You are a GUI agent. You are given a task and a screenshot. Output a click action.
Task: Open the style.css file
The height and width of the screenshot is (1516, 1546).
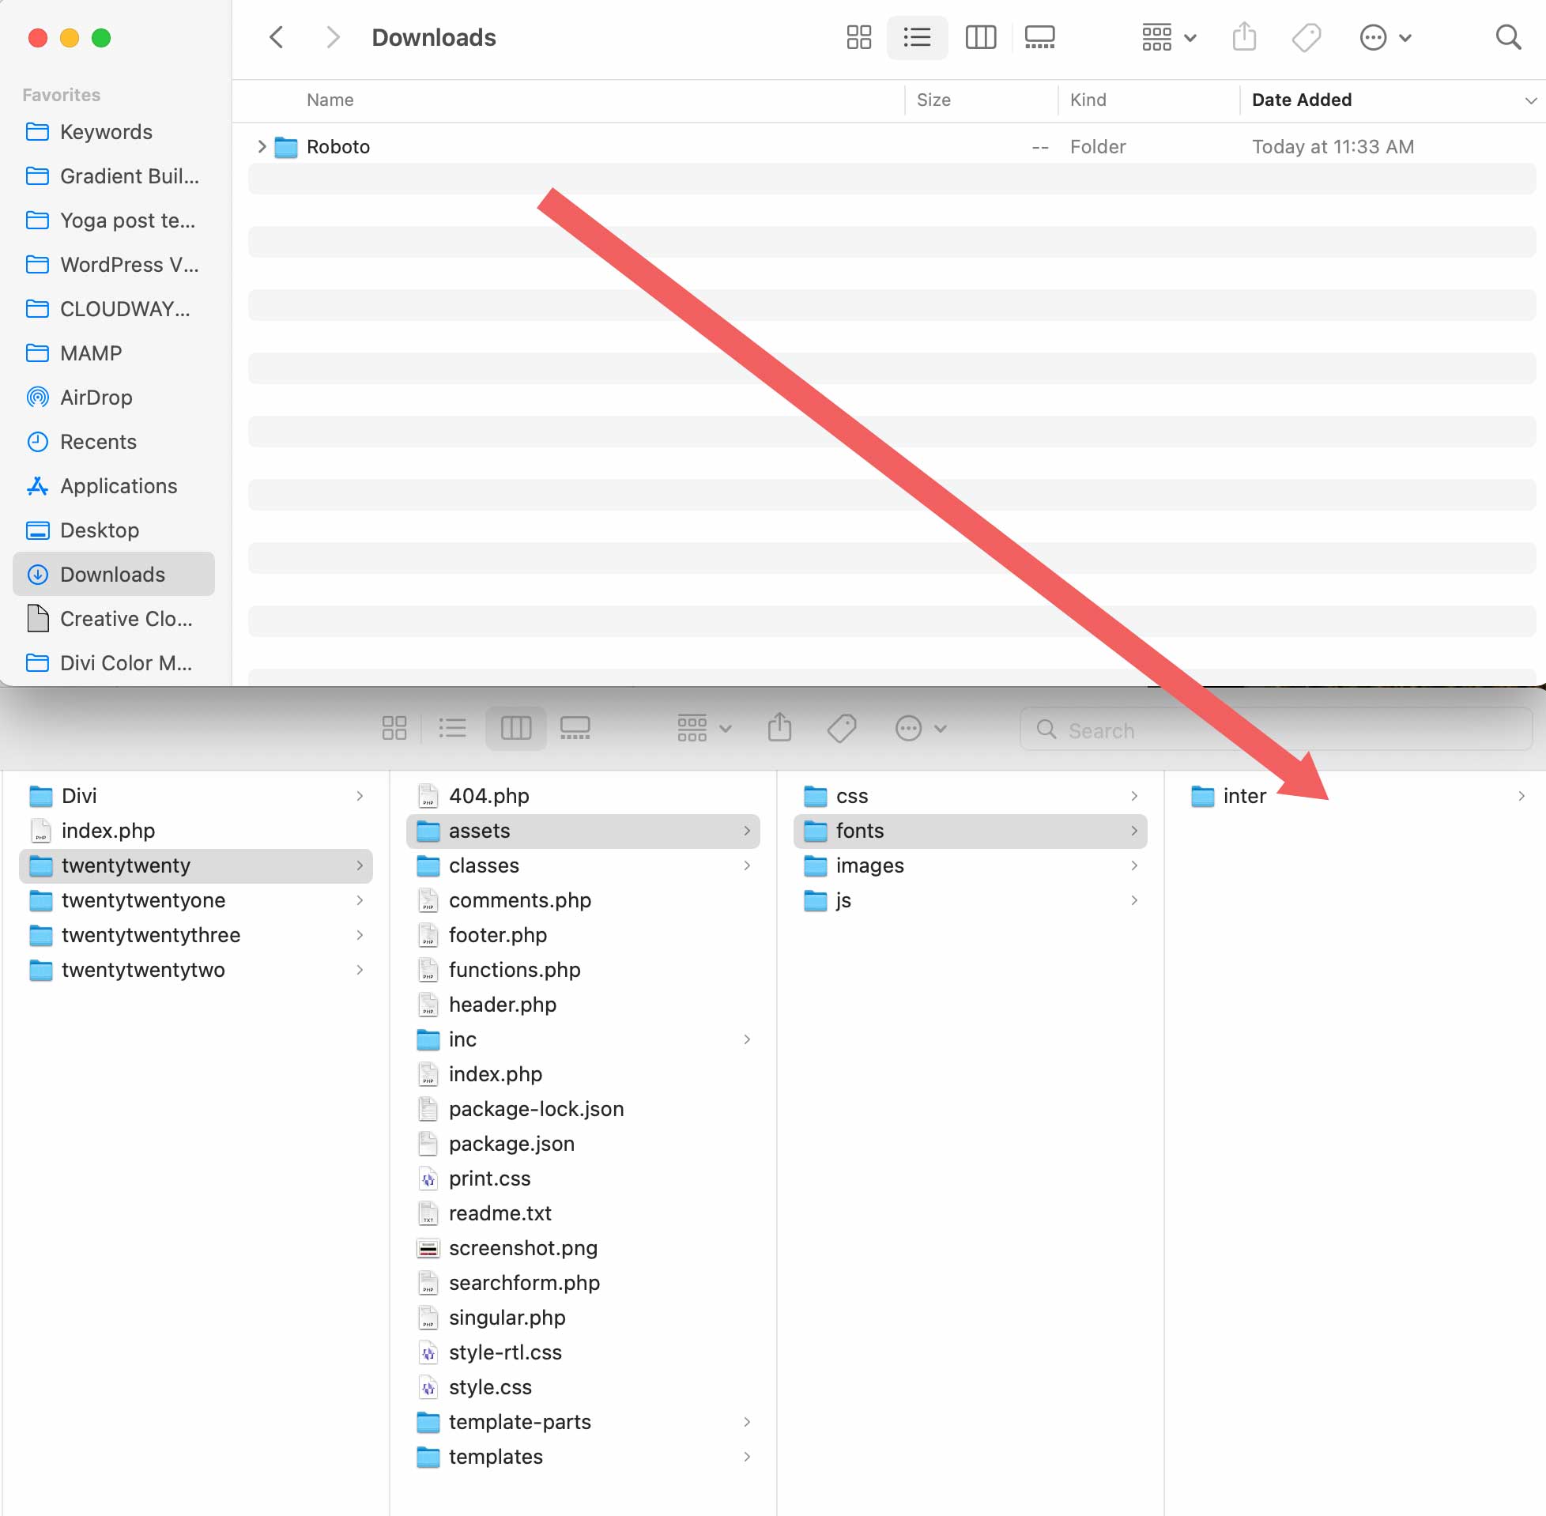[x=492, y=1386]
